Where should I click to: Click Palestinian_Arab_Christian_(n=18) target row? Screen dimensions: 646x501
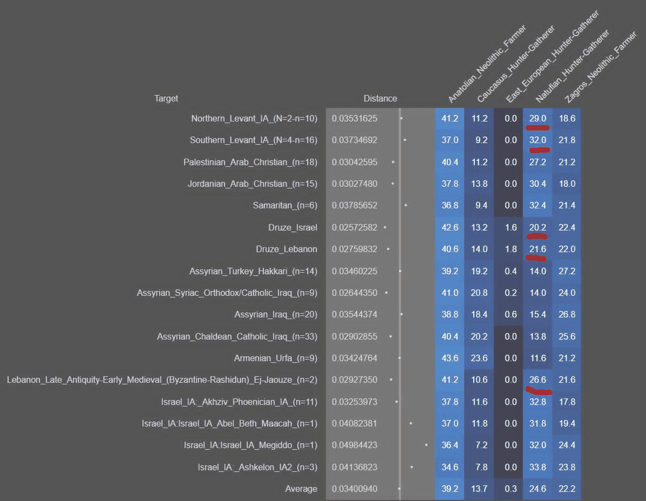pyautogui.click(x=250, y=162)
